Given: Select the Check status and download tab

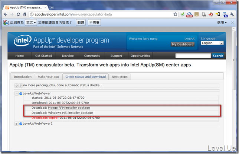Looking at the screenshot, I should tap(85, 77).
